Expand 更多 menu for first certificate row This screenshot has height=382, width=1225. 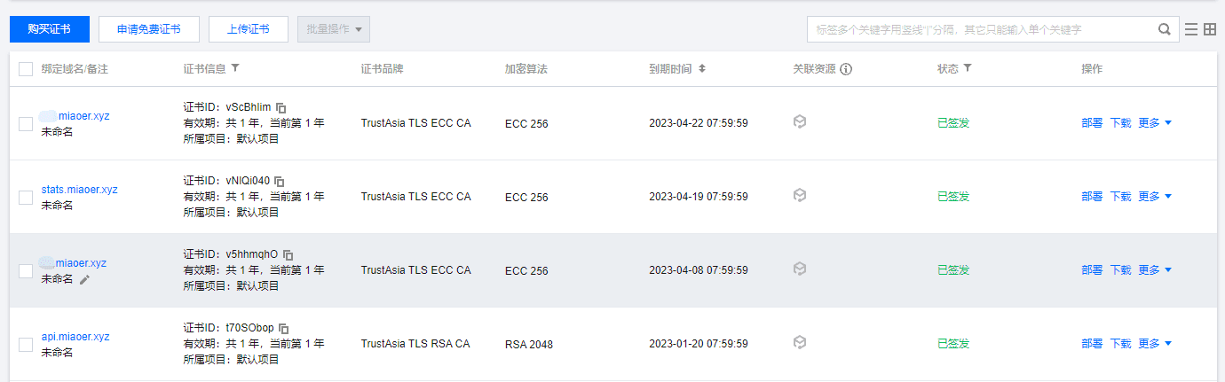point(1155,123)
